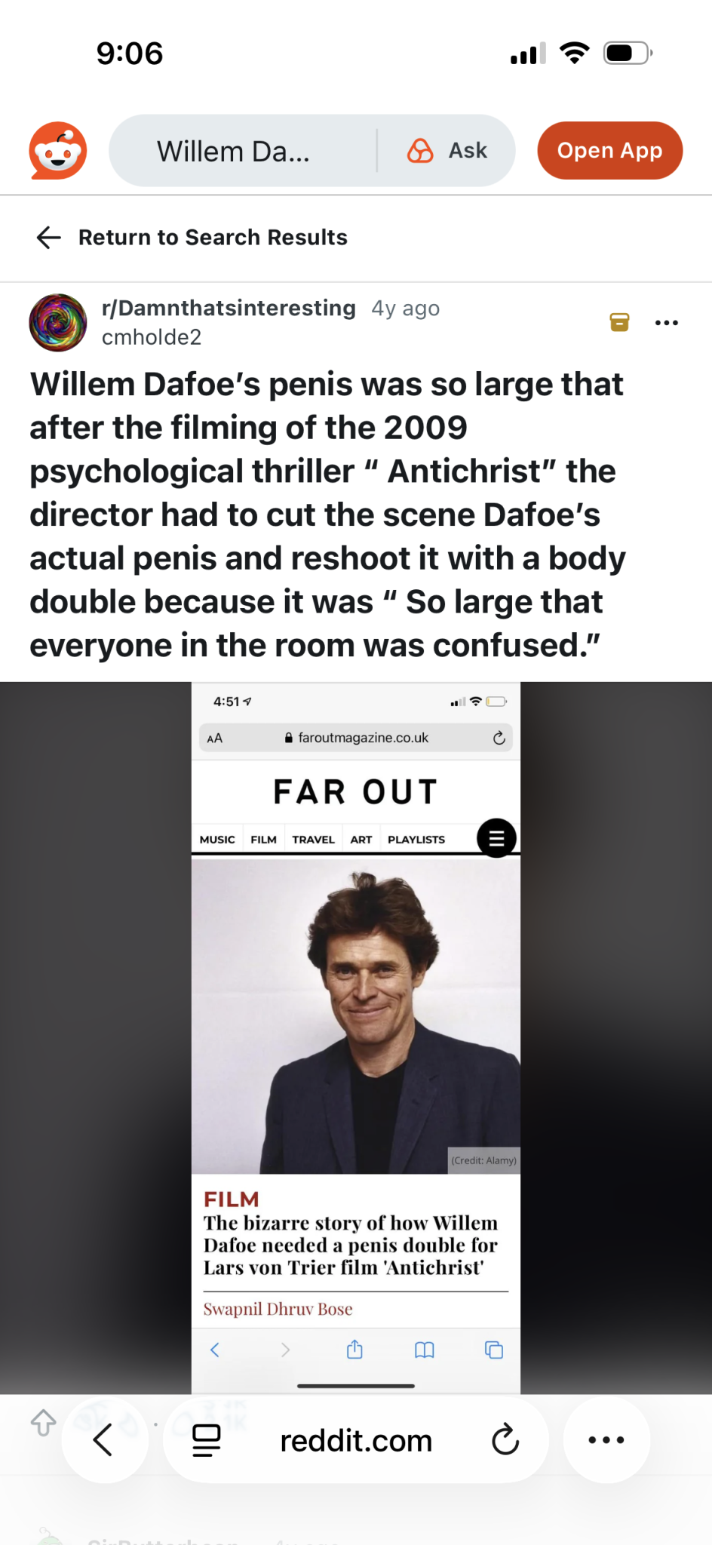712x1545 pixels.
Task: Click the archived post box icon
Action: (x=619, y=322)
